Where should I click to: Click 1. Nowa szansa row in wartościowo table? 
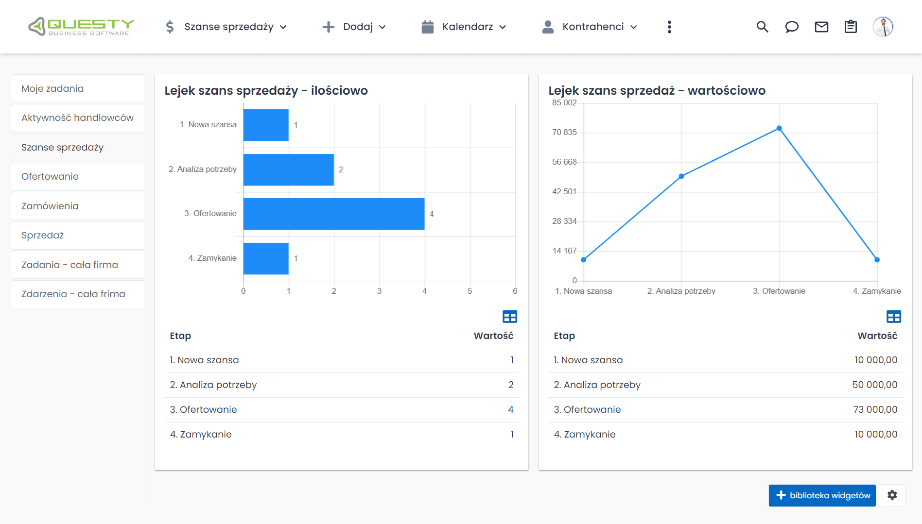(x=726, y=360)
